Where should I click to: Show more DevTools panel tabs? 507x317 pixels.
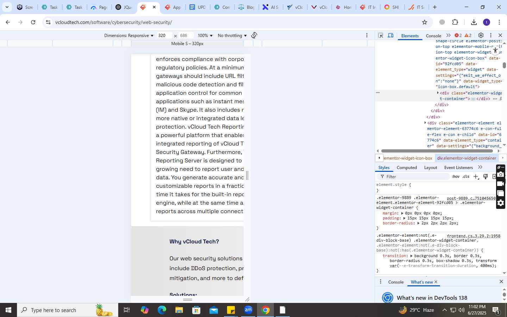point(448,35)
